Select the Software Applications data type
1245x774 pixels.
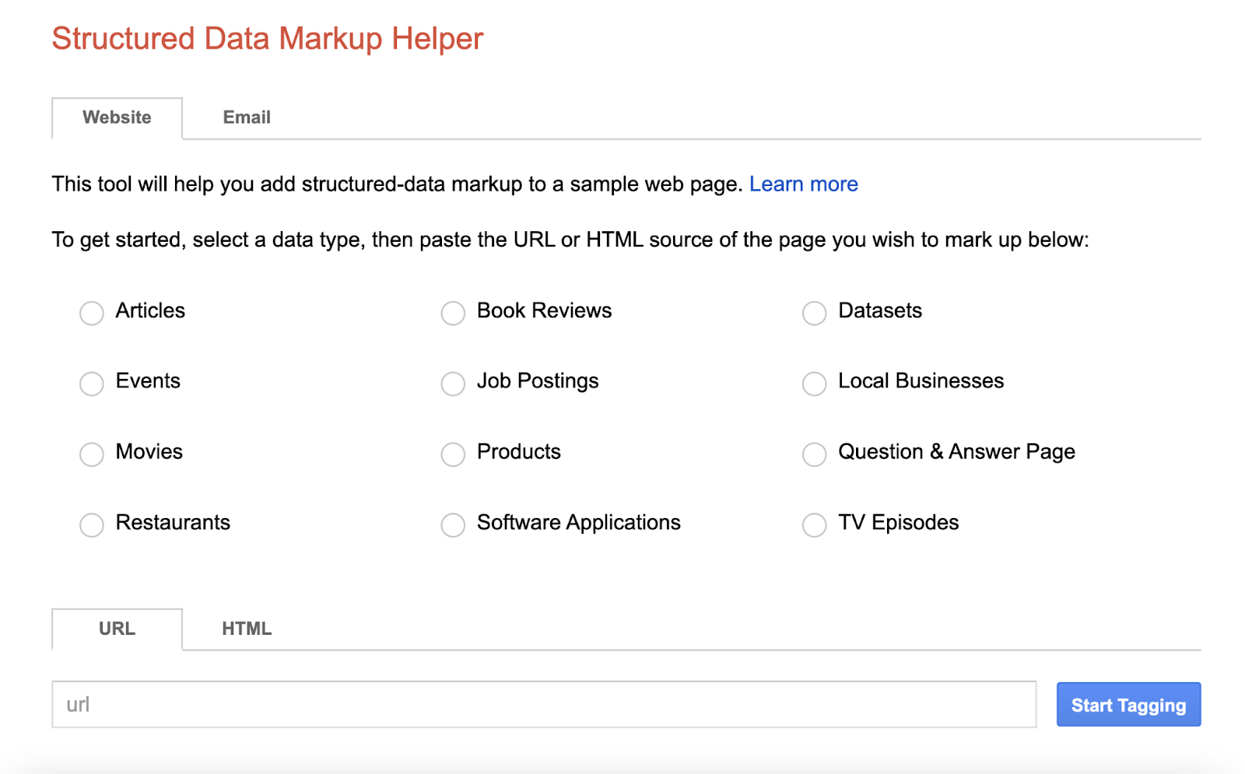(453, 525)
